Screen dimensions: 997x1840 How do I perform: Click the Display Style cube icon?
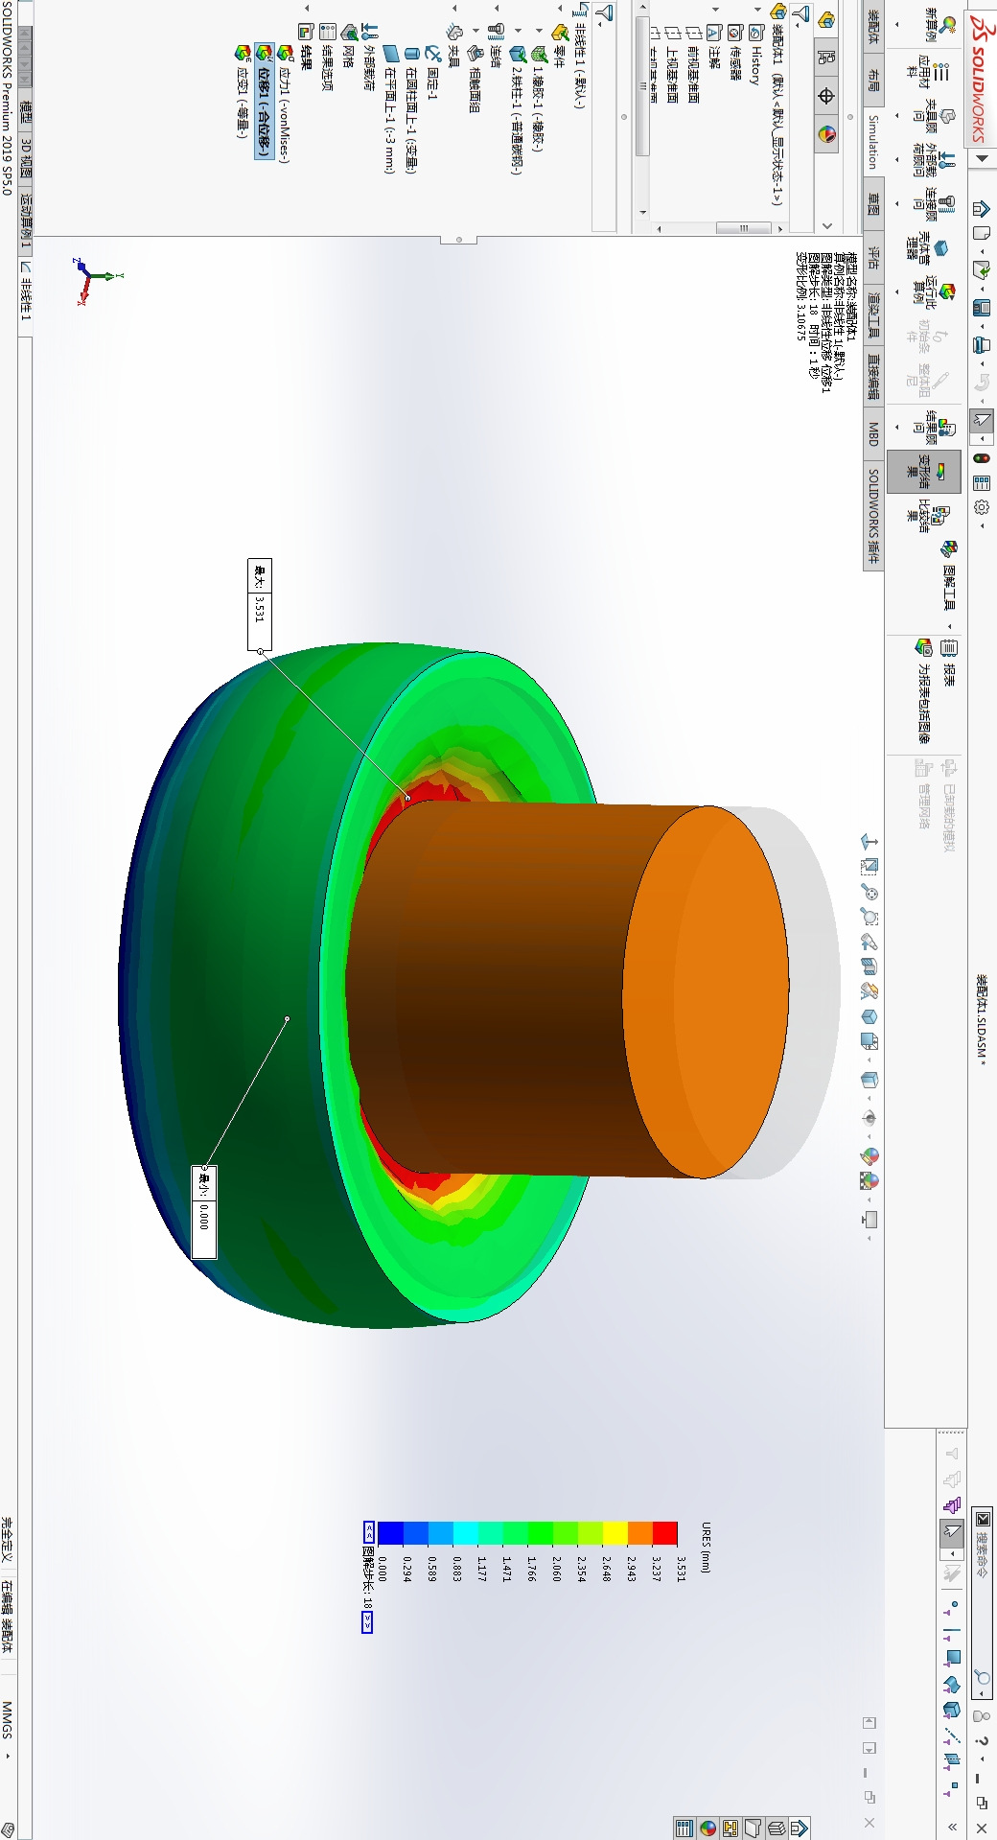click(x=869, y=1081)
